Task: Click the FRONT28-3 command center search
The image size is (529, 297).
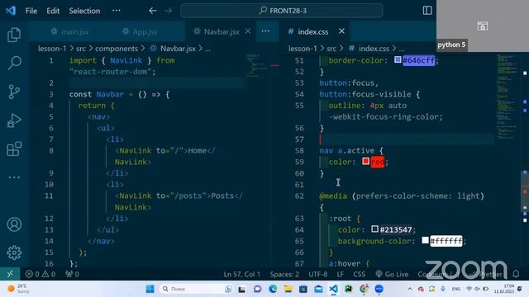Action: (x=282, y=11)
